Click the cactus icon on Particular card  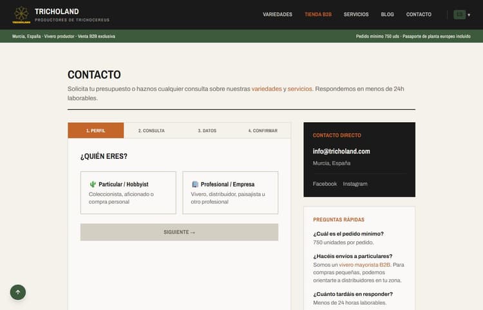93,184
